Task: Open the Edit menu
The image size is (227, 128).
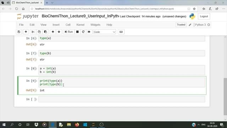Action: tap(32, 25)
